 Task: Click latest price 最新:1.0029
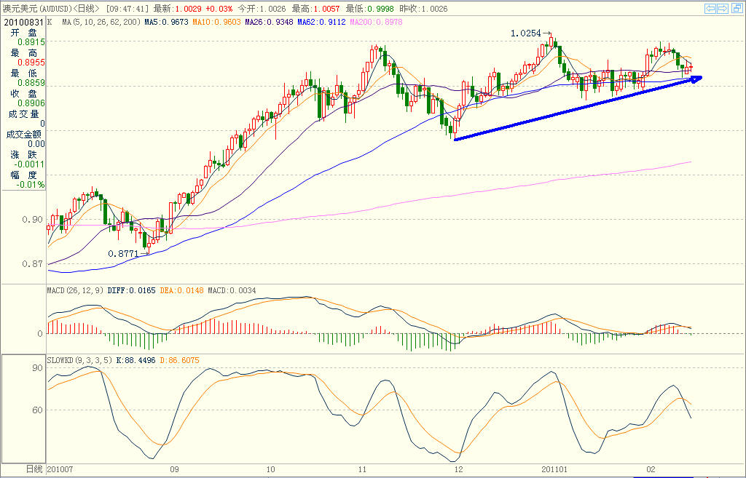[178, 9]
